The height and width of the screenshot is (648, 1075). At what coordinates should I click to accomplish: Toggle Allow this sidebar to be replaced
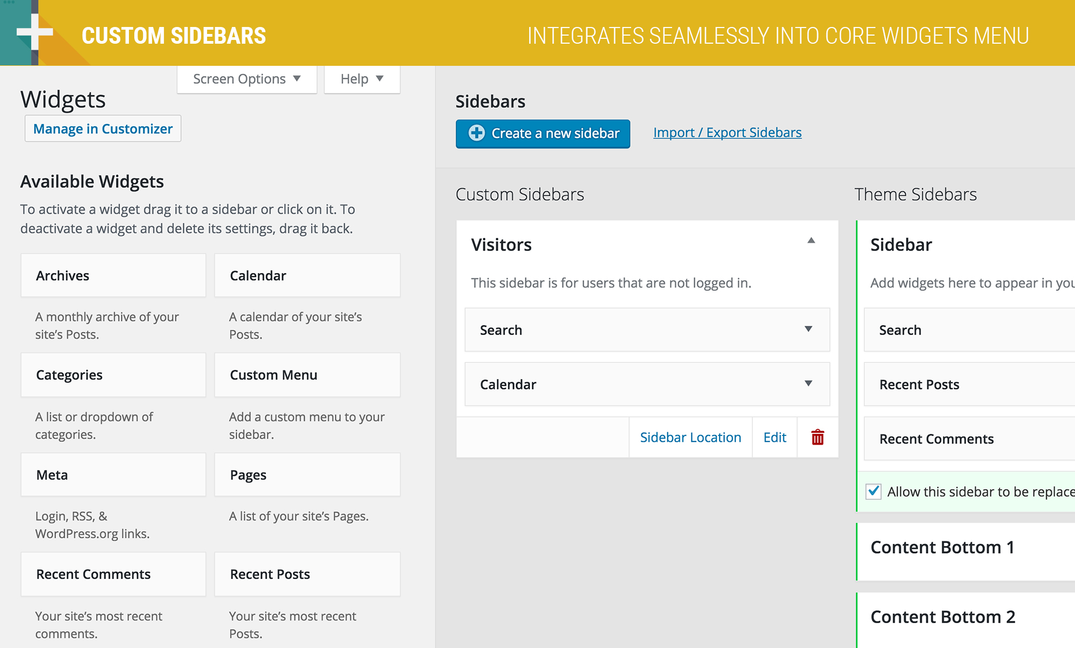[873, 492]
